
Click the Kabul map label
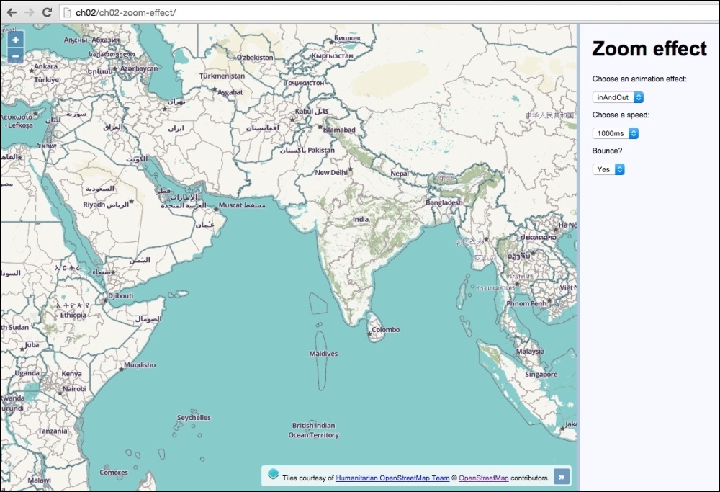[x=304, y=111]
